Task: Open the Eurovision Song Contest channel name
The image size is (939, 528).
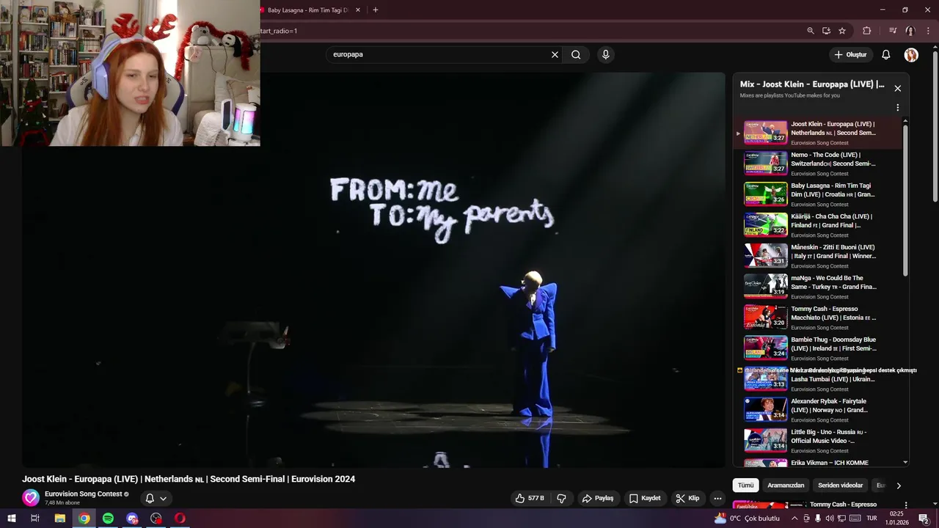Action: point(84,494)
